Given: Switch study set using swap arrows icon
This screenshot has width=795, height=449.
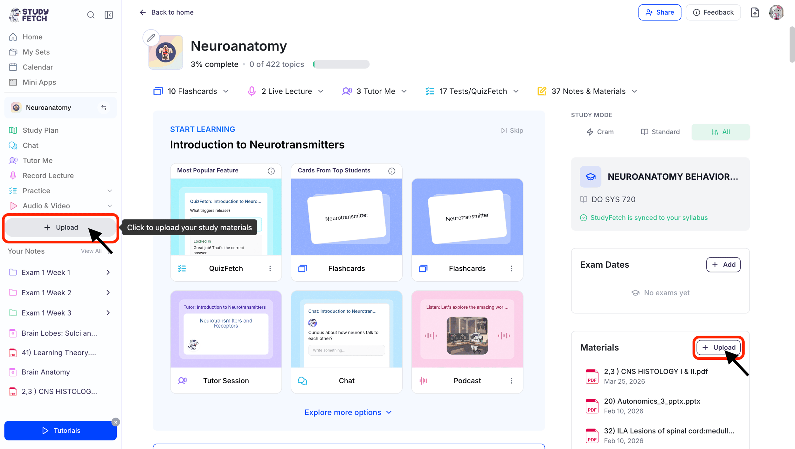Looking at the screenshot, I should point(104,108).
